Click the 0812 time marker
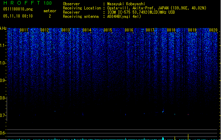Image resolution: width=221 pixels, height=140 pixels. (45, 30)
